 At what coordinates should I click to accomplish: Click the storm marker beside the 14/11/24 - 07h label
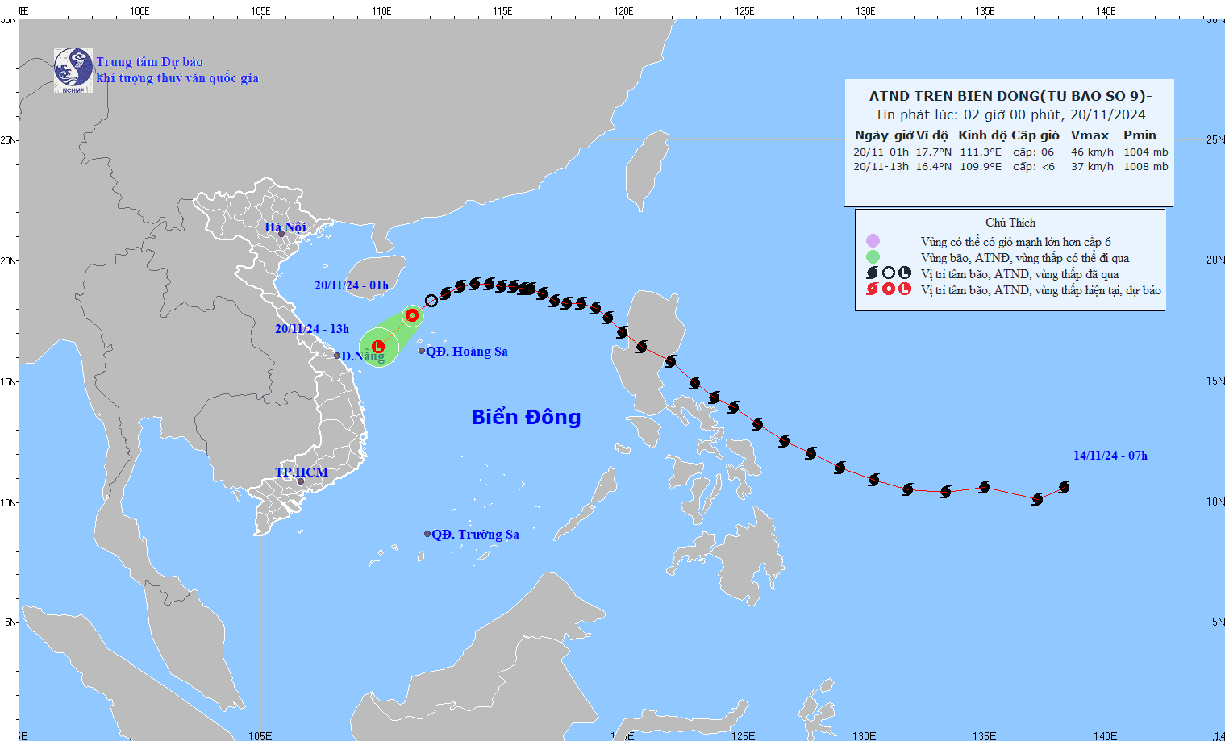[1064, 487]
